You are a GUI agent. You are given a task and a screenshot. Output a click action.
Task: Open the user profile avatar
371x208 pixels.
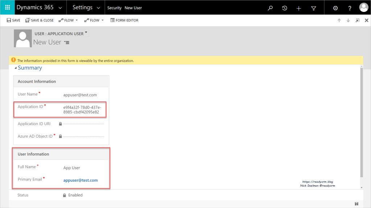pos(363,8)
